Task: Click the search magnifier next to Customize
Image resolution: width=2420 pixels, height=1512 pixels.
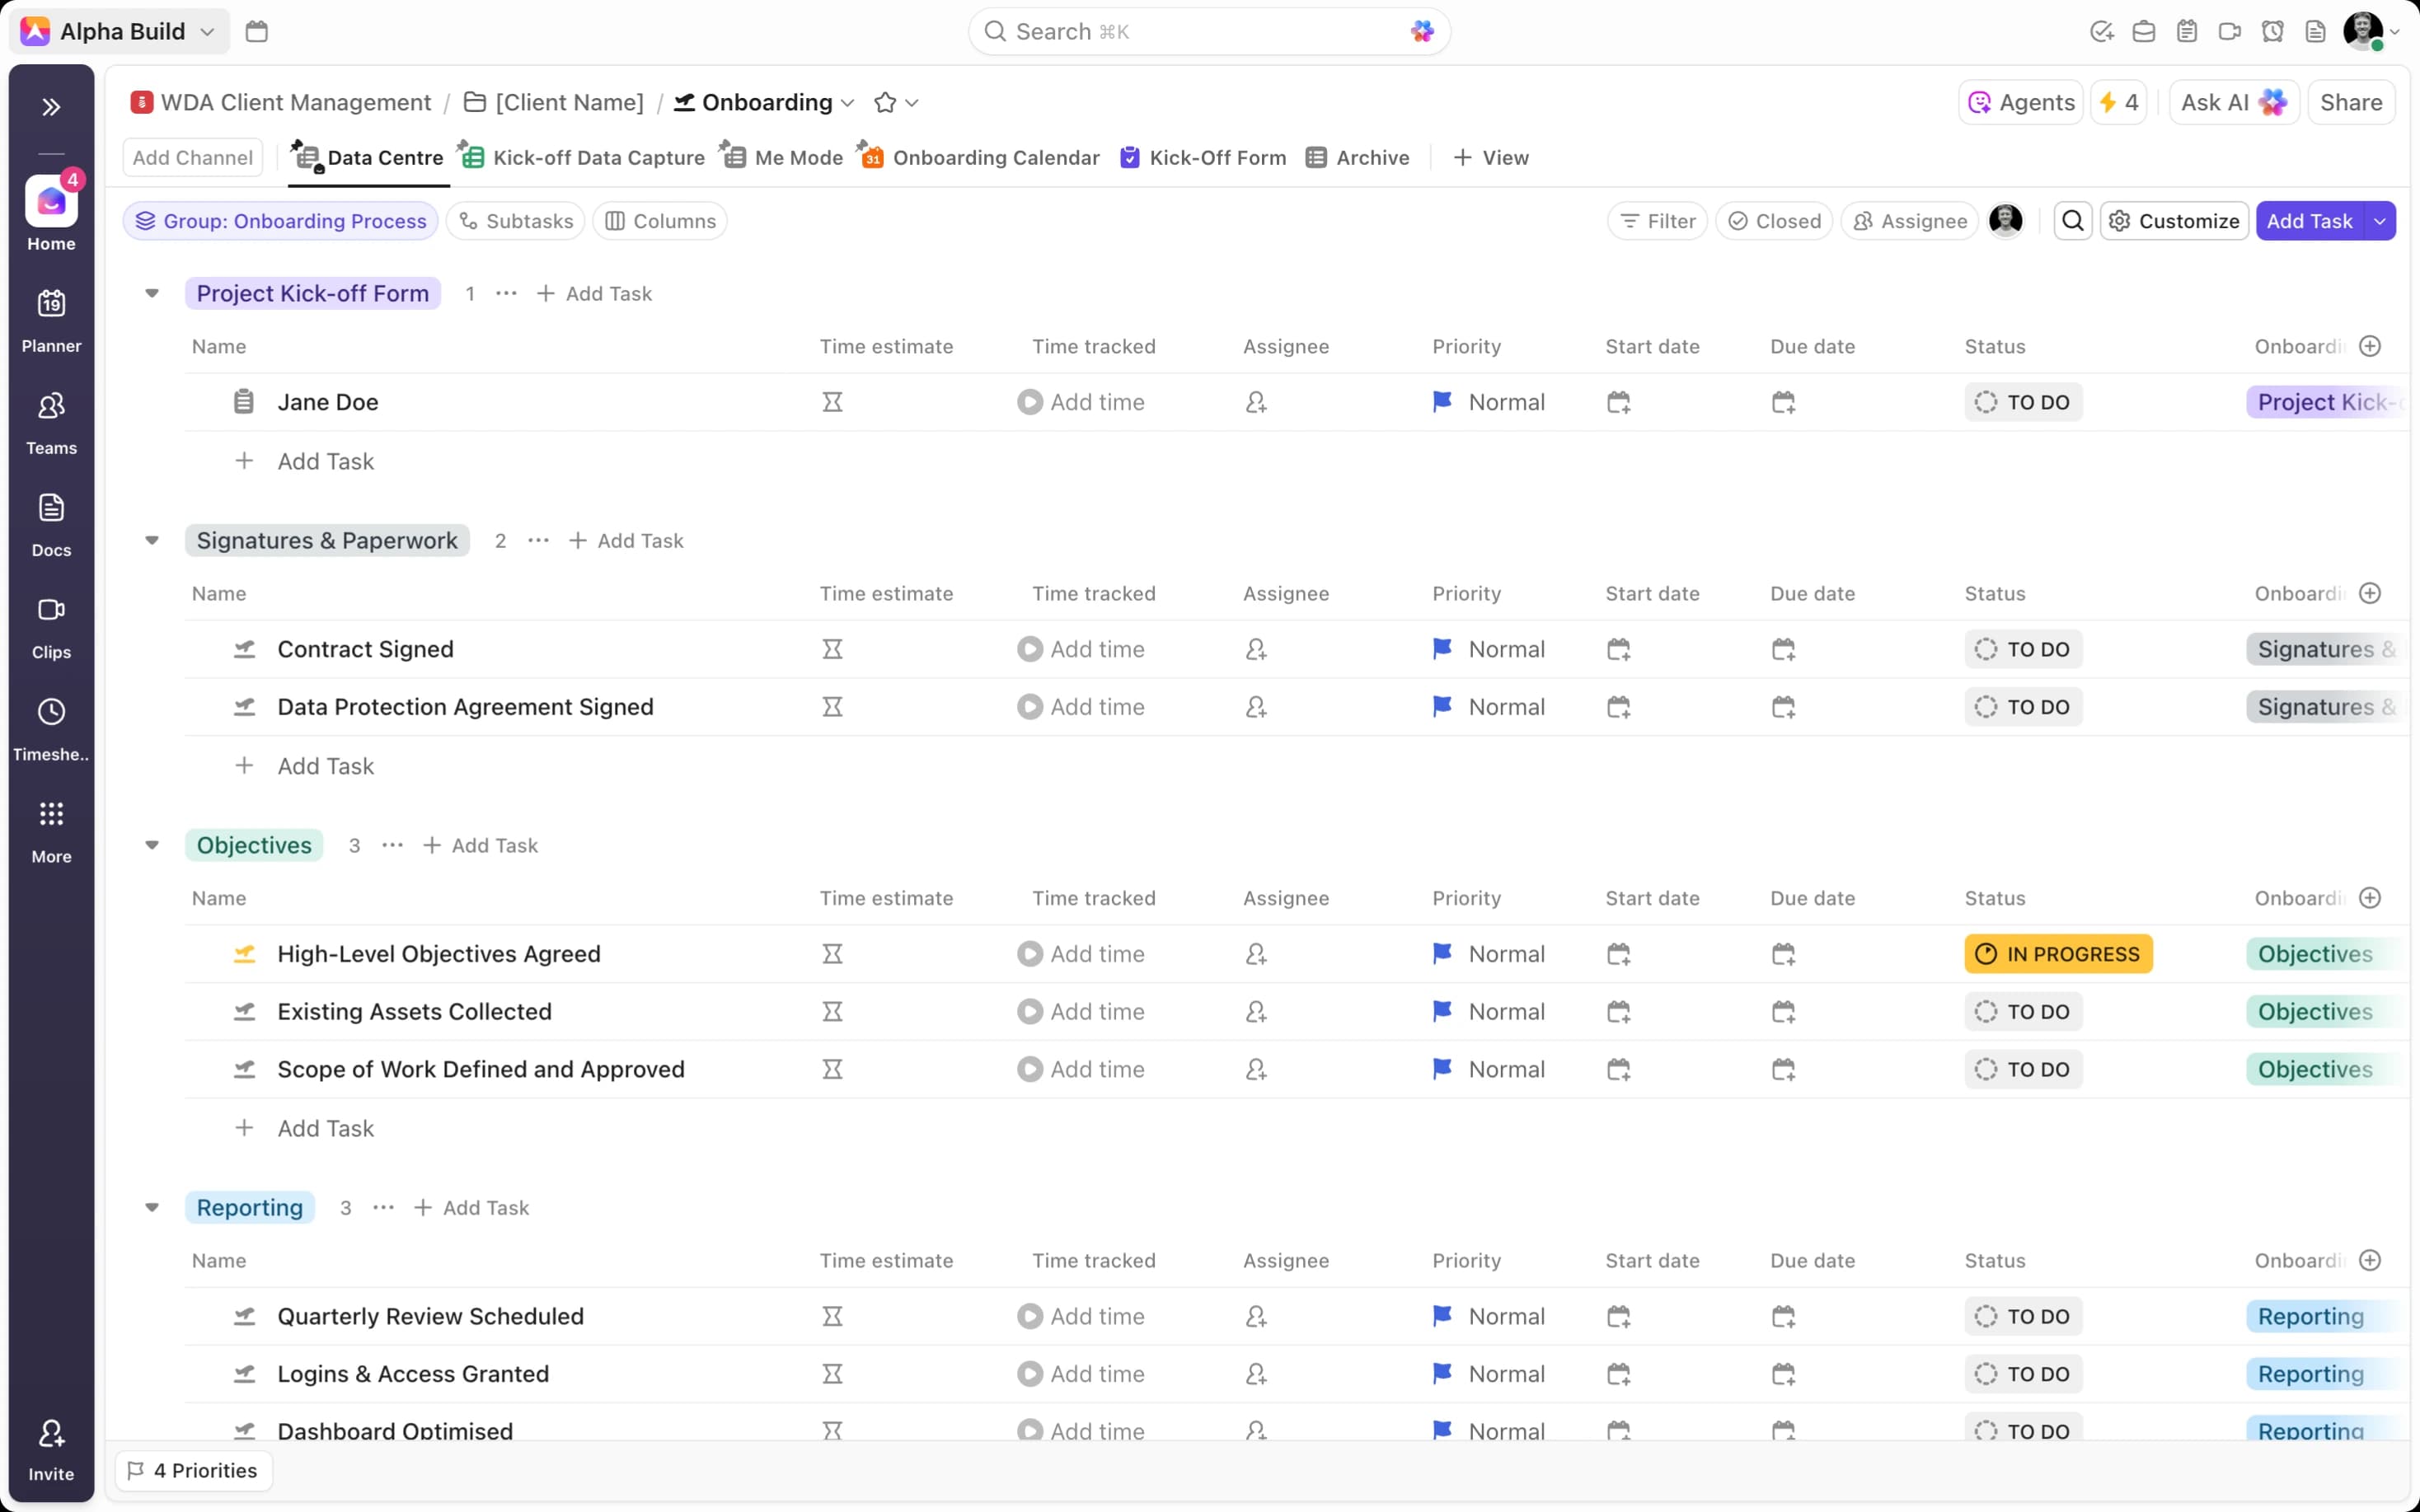Action: (x=2072, y=221)
